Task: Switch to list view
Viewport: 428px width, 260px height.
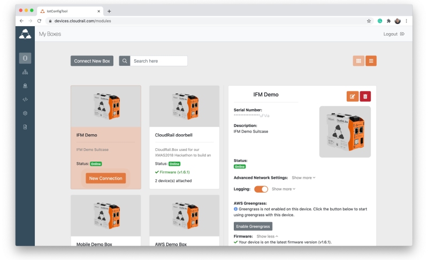Action: coord(371,61)
